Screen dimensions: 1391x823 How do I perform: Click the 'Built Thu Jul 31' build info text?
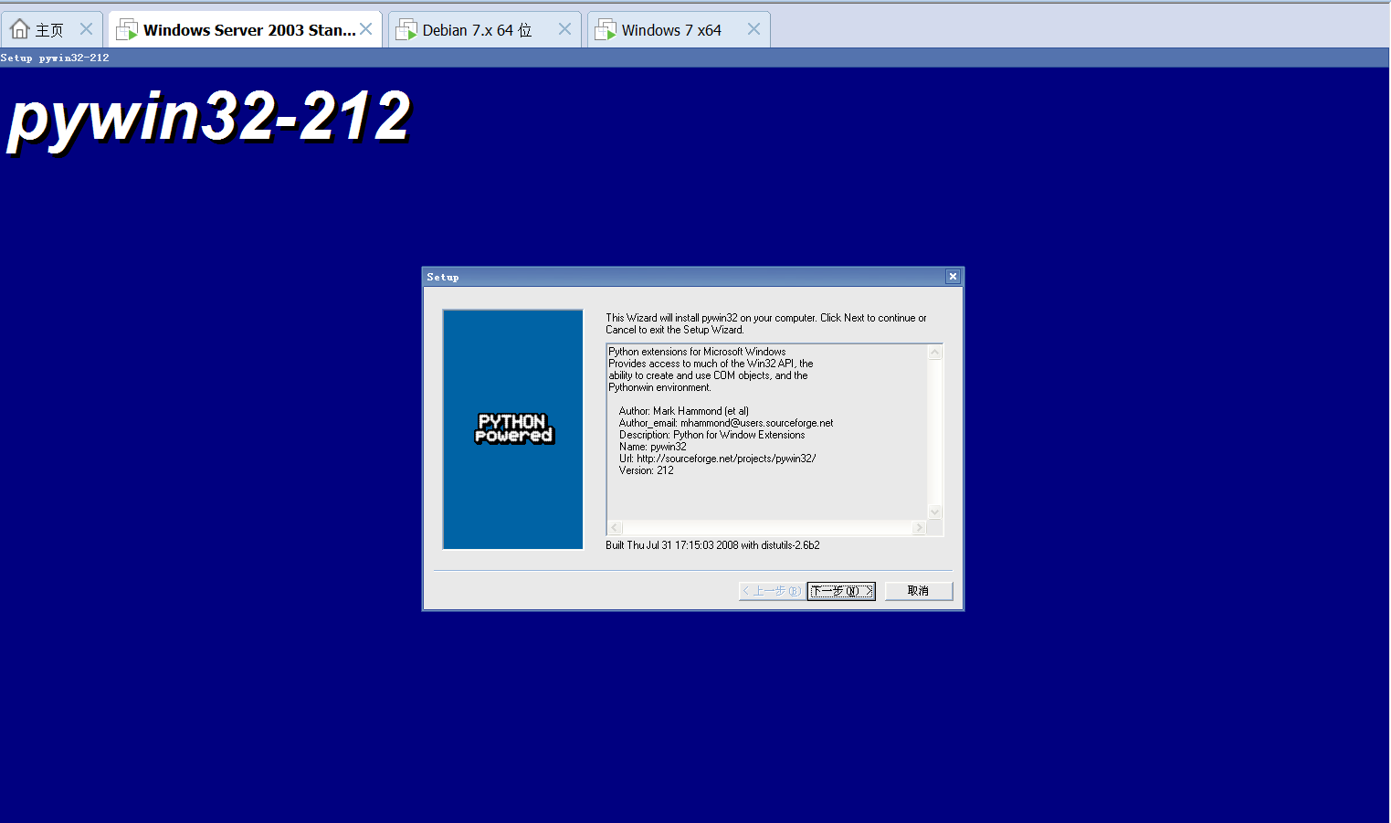click(712, 545)
